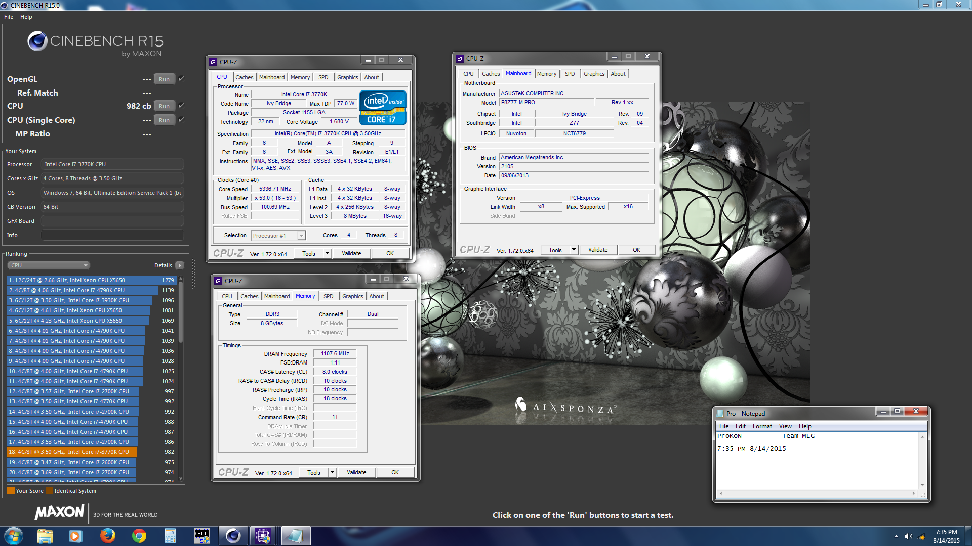Viewport: 972px width, 546px height.
Task: Open Tools dropdown arrow in CPU-Z Mainboard window
Action: pyautogui.click(x=574, y=250)
